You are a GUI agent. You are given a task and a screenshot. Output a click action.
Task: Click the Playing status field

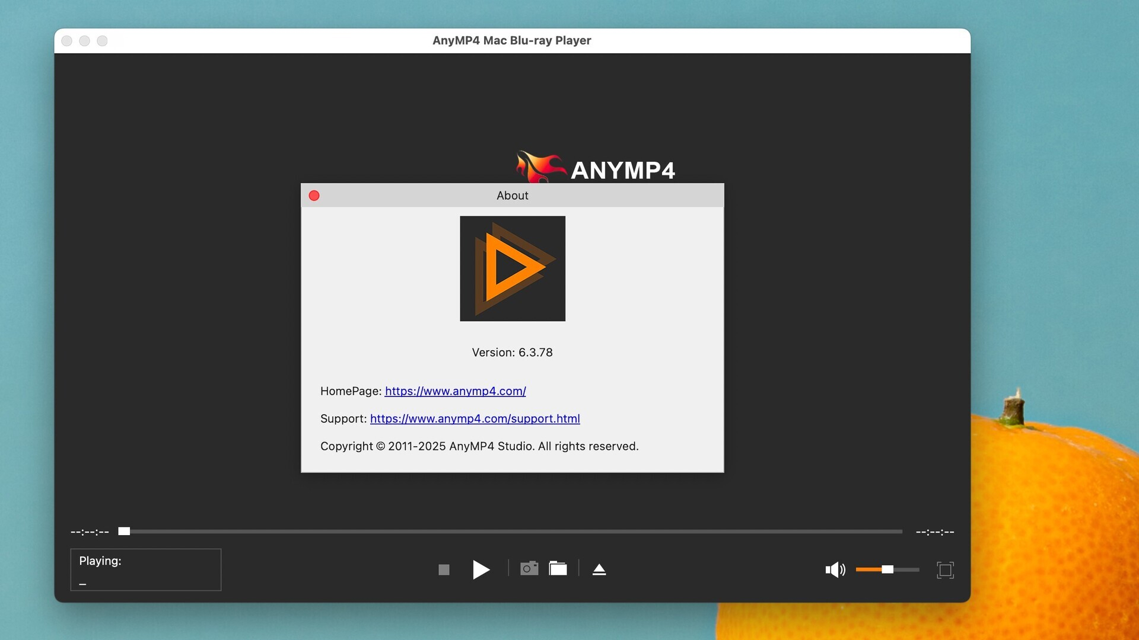point(145,569)
